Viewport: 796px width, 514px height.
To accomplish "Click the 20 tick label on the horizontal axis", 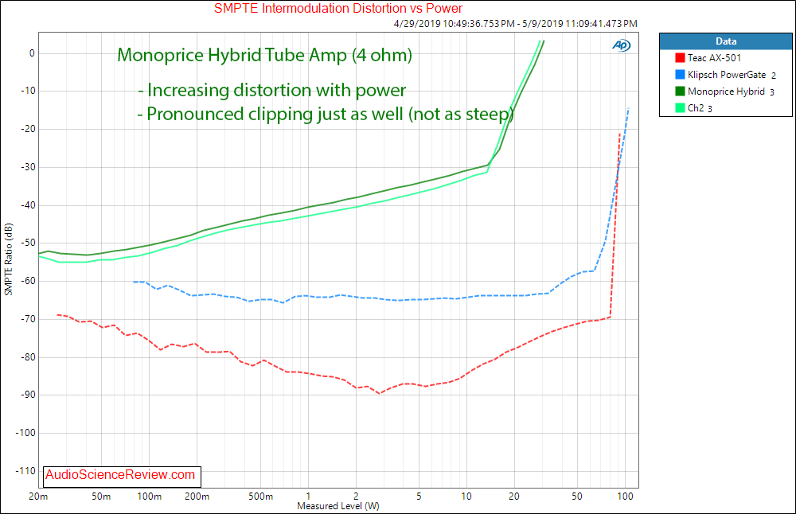I will 514,496.
